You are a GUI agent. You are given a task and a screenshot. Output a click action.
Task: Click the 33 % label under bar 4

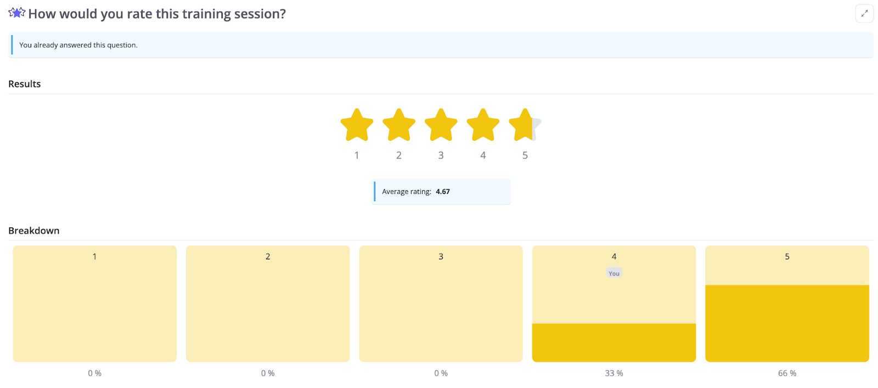point(614,373)
